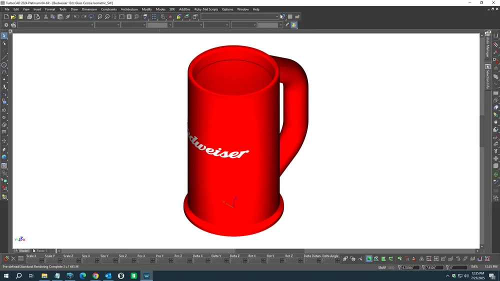This screenshot has width=500, height=281.
Task: Click the Scale X input field
Action: pyautogui.click(x=35, y=260)
